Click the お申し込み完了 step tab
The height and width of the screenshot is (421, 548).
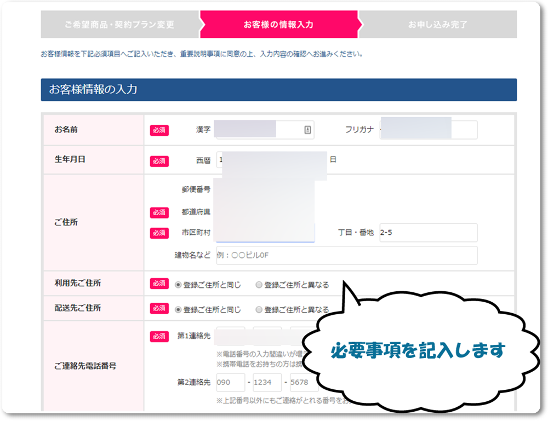tap(437, 25)
